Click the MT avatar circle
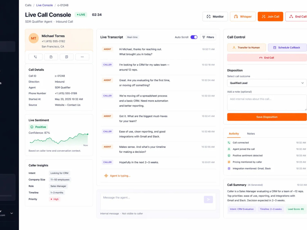Screen dimensions: 307x230 coord(34,38)
